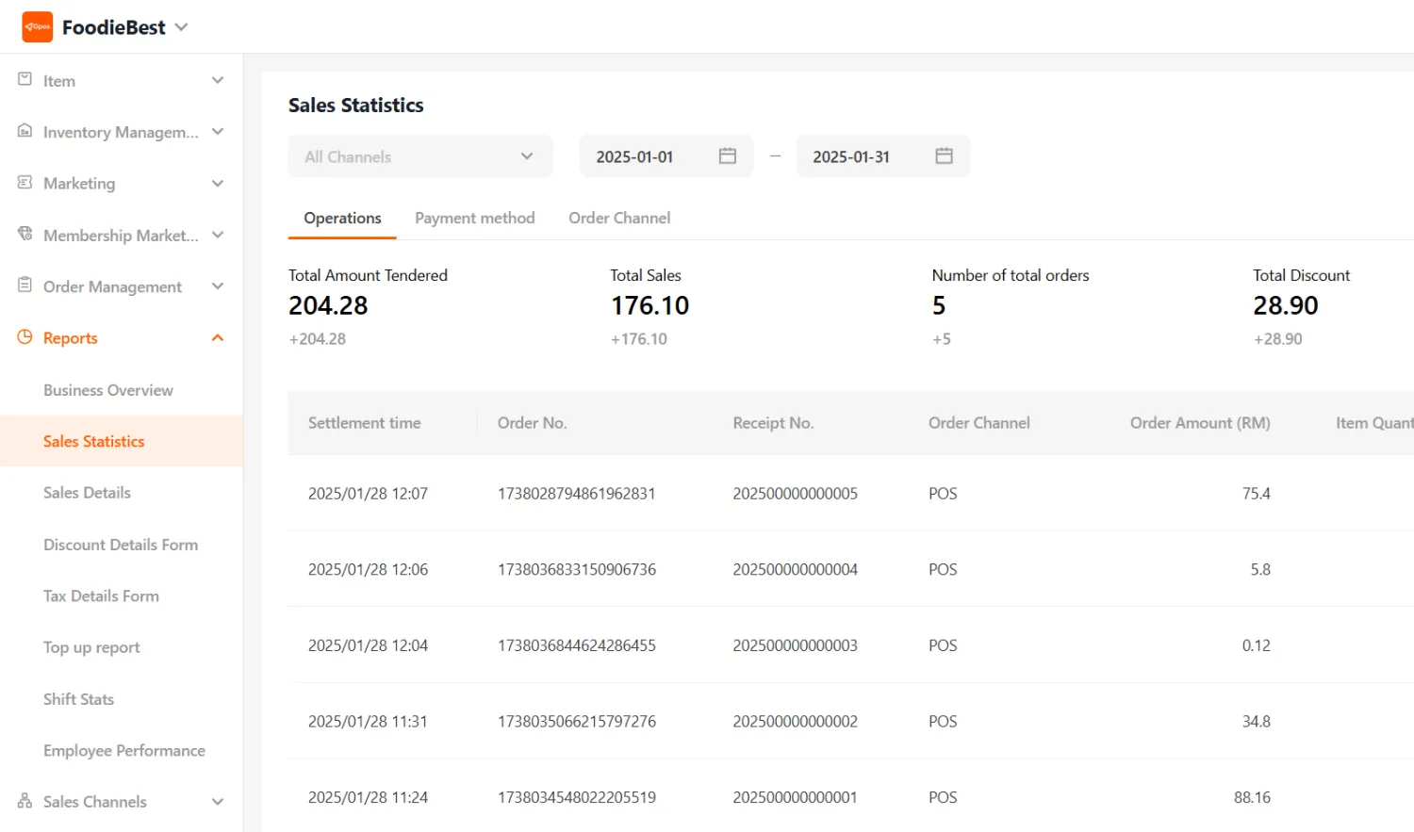1414x832 pixels.
Task: Click the Reports clock icon
Action: pos(25,337)
